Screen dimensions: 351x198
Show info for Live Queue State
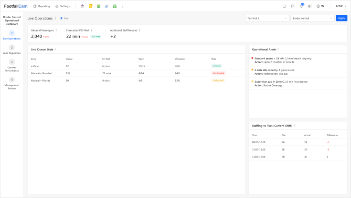pyautogui.click(x=55, y=49)
